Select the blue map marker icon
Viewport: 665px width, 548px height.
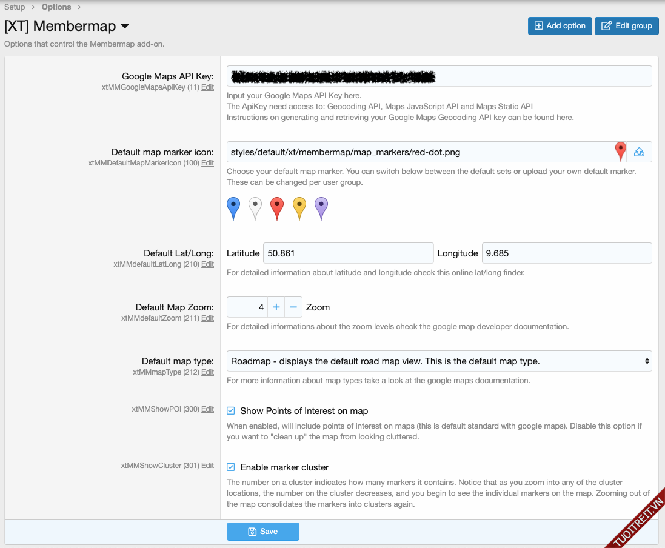coord(233,208)
